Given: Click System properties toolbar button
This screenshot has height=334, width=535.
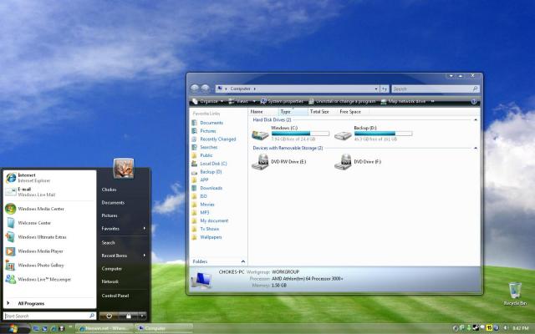Looking at the screenshot, I should (x=282, y=101).
